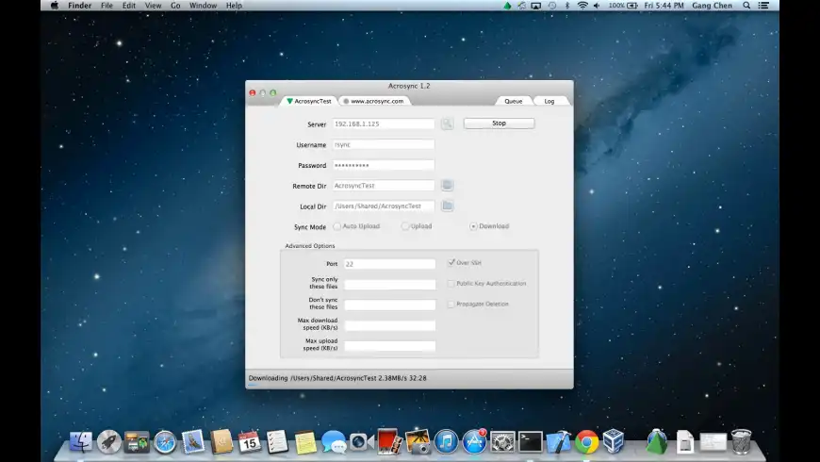Browse for a Local Dir folder

point(448,206)
